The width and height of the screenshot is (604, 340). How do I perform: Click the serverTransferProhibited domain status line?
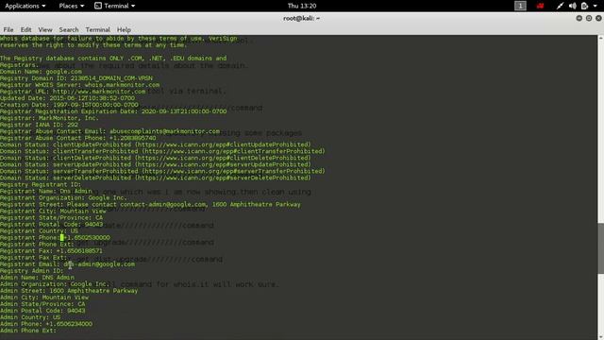tap(162, 171)
